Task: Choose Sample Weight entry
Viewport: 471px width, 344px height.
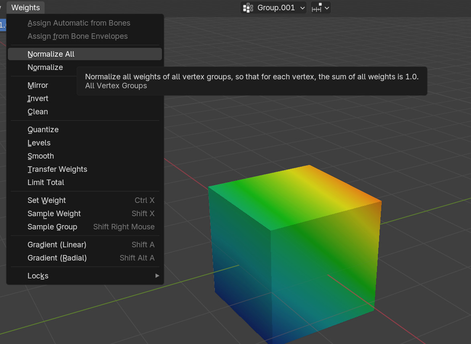Action: click(x=85, y=214)
